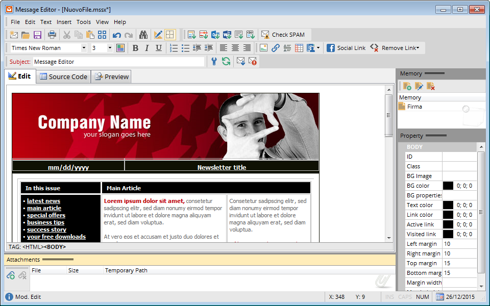Click the BG color black swatch
Viewport: 490px width, 306px height.
point(448,186)
